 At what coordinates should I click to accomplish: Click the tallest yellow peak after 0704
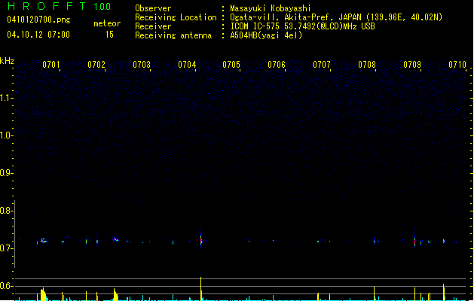(x=200, y=289)
